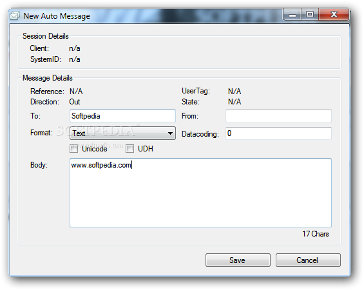This screenshot has width=364, height=290.
Task: Minimize the New Auto Message window
Action: tap(292, 15)
